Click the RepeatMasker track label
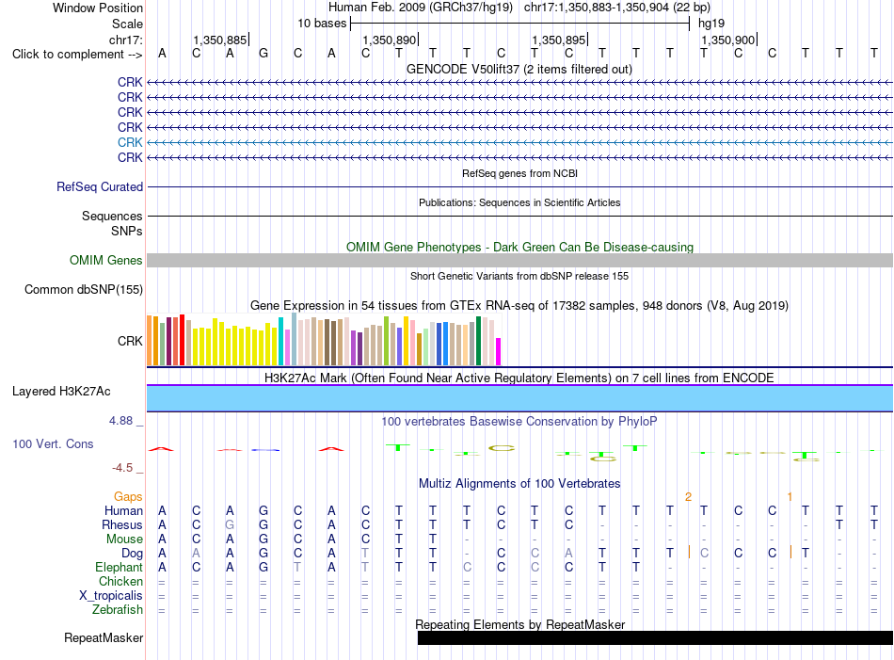The width and height of the screenshot is (894, 660). (x=104, y=637)
